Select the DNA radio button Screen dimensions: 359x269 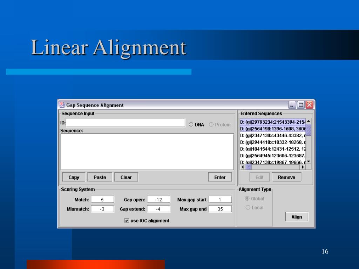(191, 124)
